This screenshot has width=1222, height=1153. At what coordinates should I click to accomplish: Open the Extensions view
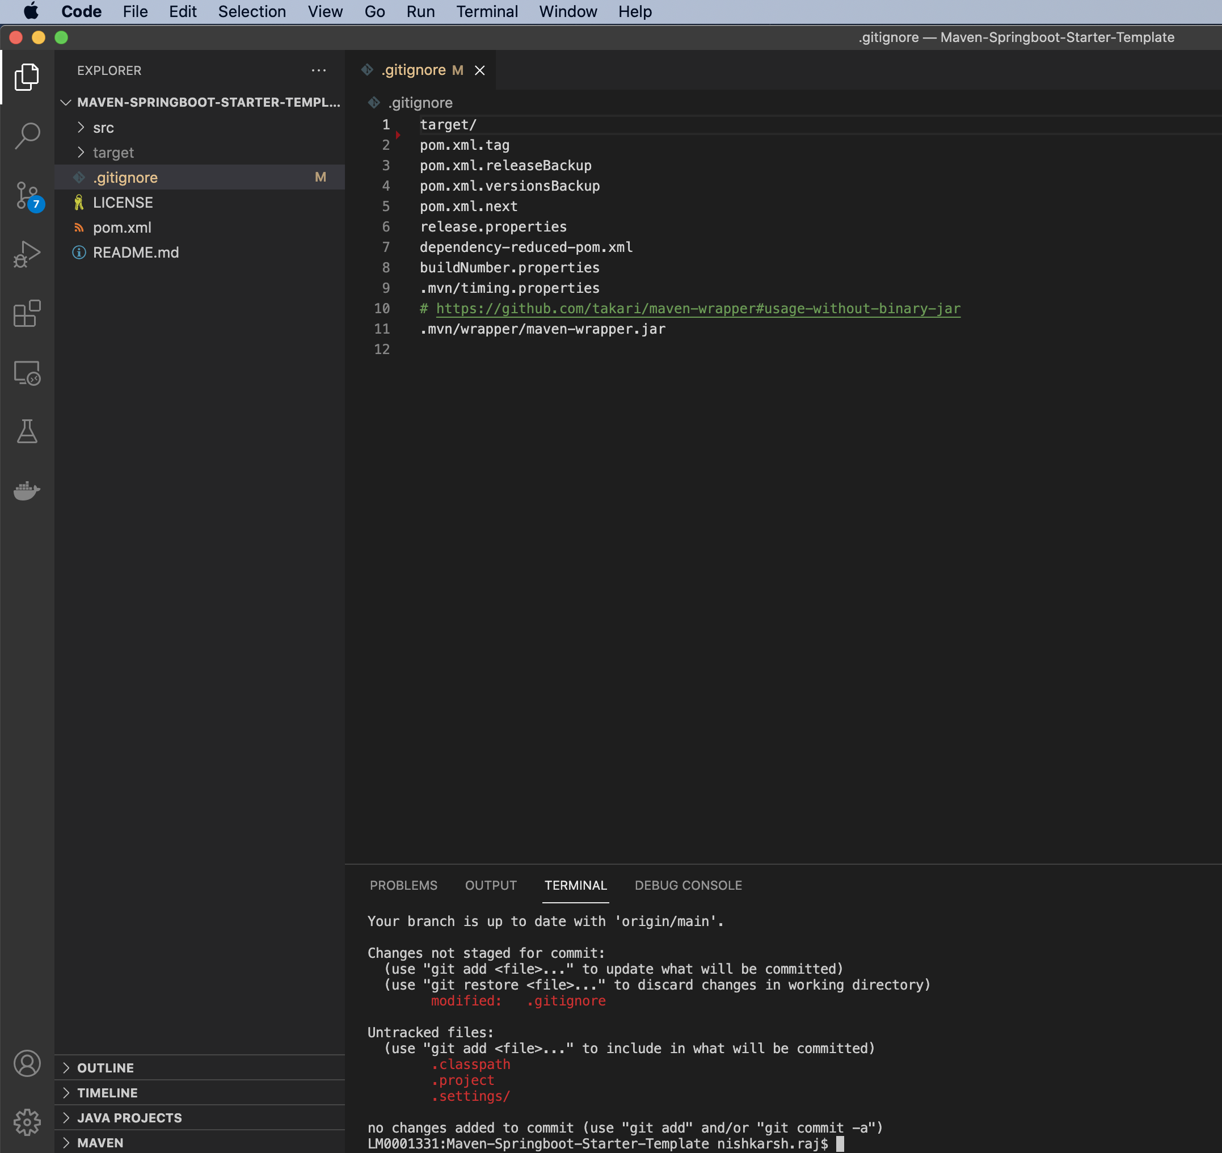coord(27,313)
